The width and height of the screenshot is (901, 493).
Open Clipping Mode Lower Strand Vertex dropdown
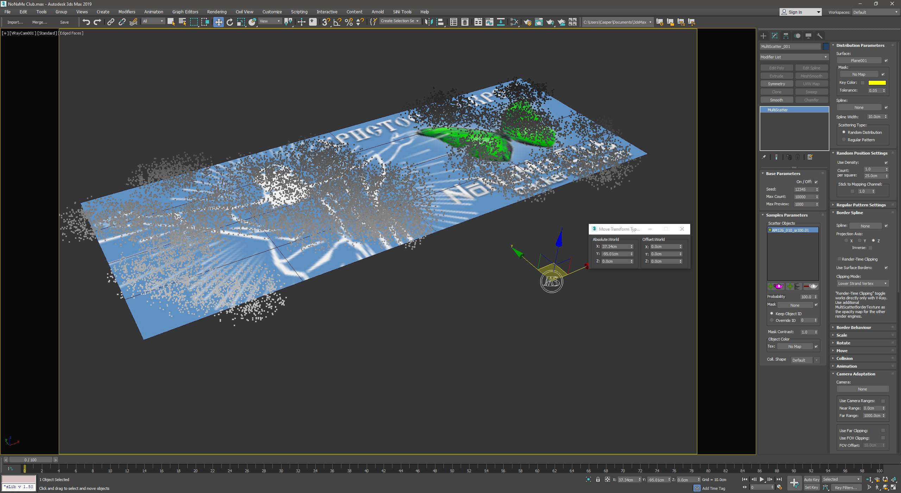pyautogui.click(x=863, y=283)
